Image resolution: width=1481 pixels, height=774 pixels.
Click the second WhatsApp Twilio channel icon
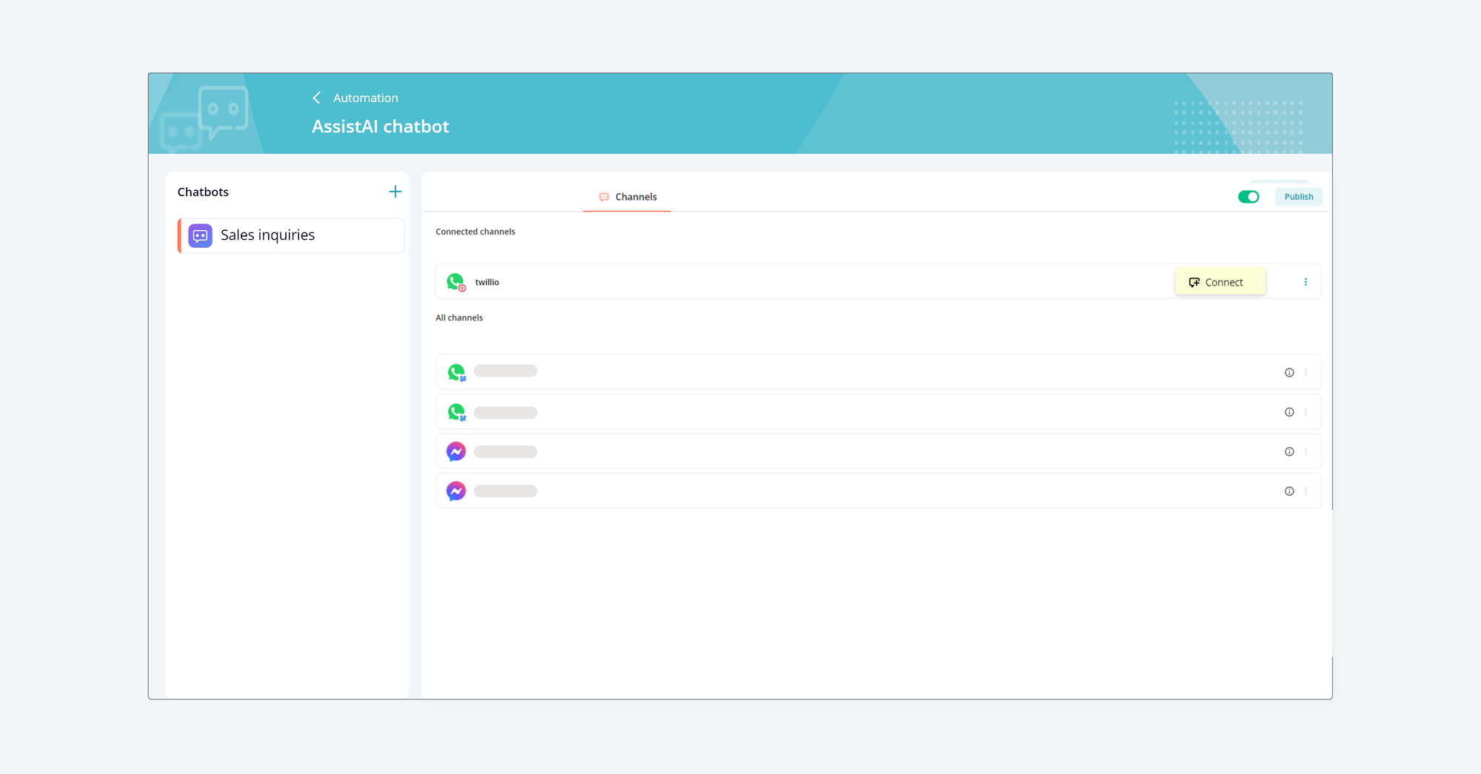[x=456, y=412]
